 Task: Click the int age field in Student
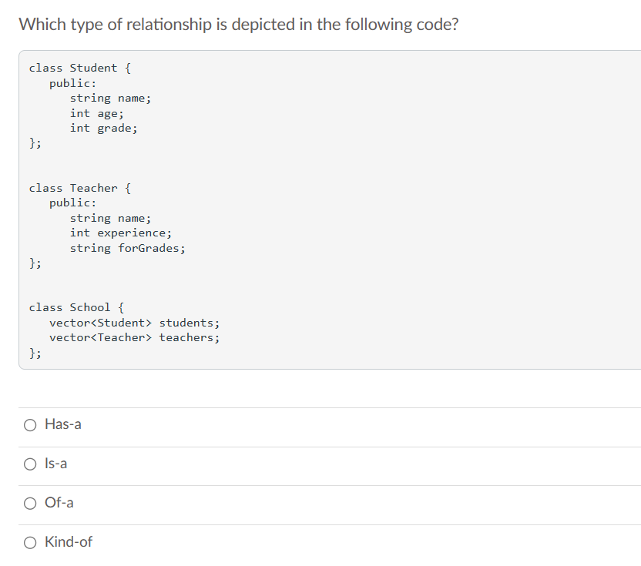click(96, 113)
